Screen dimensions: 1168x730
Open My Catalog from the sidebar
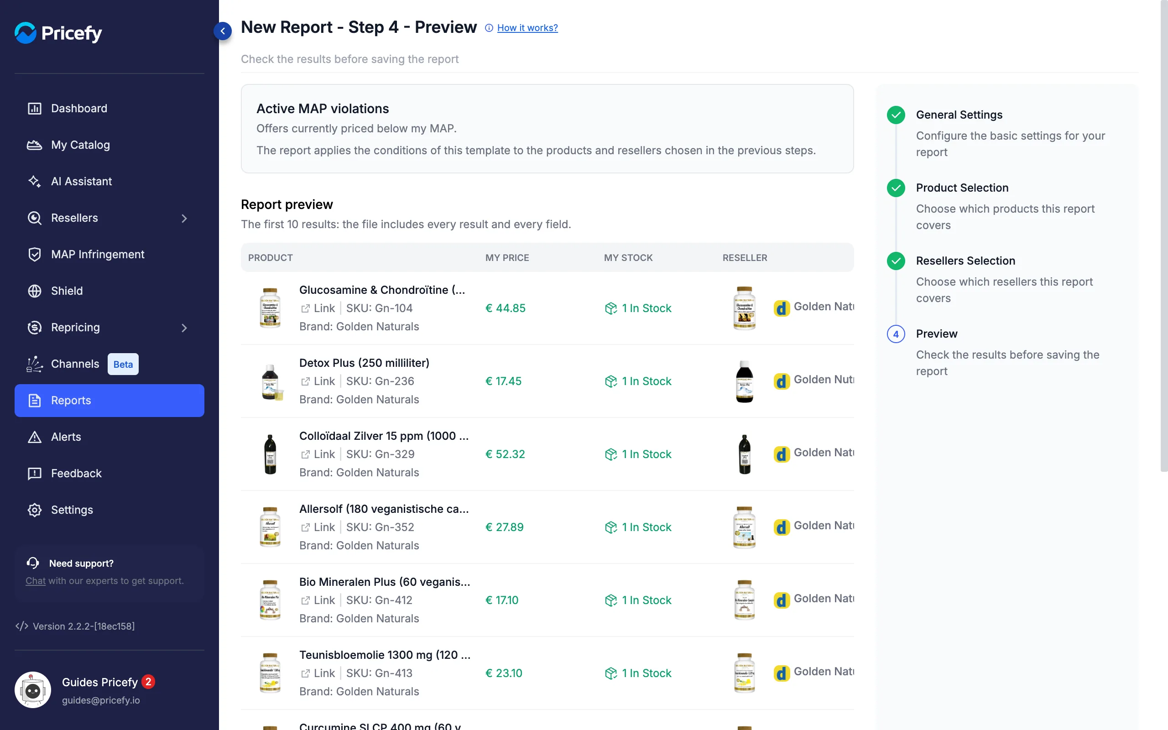(x=109, y=145)
